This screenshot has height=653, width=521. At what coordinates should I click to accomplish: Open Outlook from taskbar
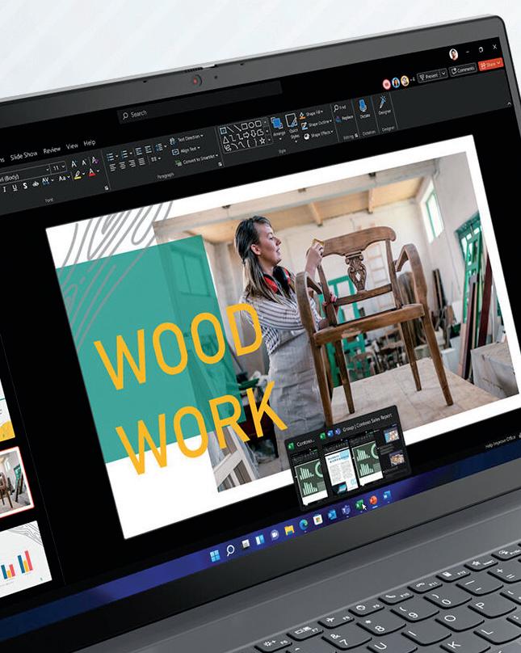(x=332, y=515)
